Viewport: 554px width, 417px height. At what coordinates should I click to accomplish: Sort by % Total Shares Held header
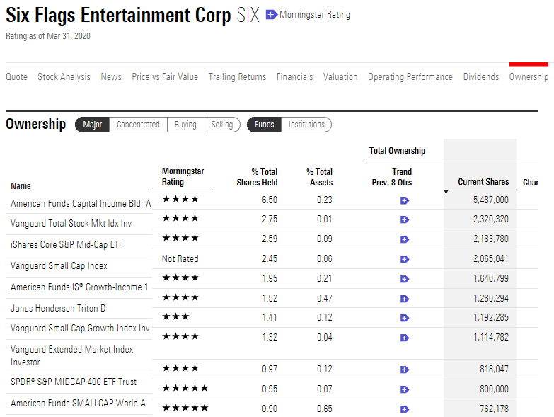coord(257,177)
